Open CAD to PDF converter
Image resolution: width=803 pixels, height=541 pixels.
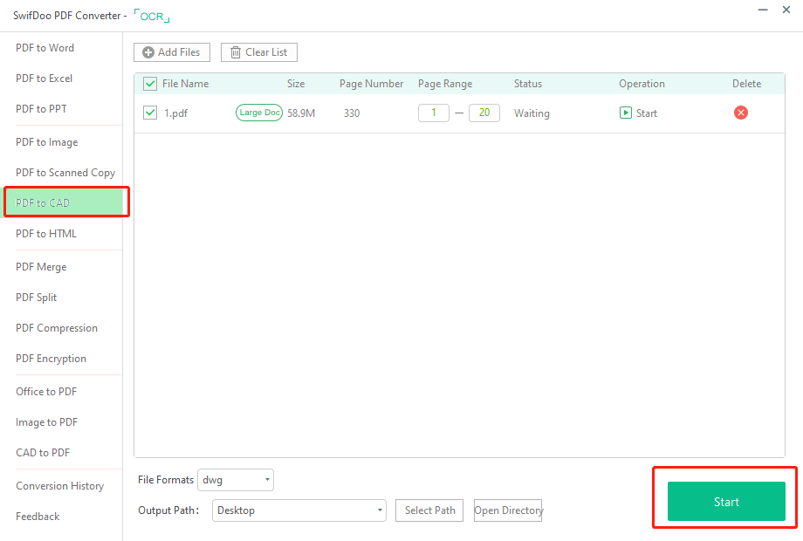coord(43,453)
